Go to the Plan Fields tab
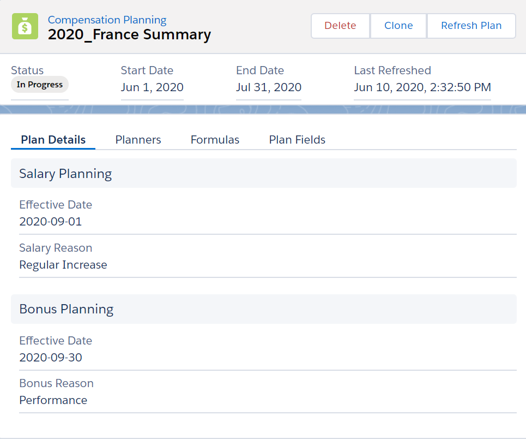This screenshot has height=439, width=526. pos(297,140)
